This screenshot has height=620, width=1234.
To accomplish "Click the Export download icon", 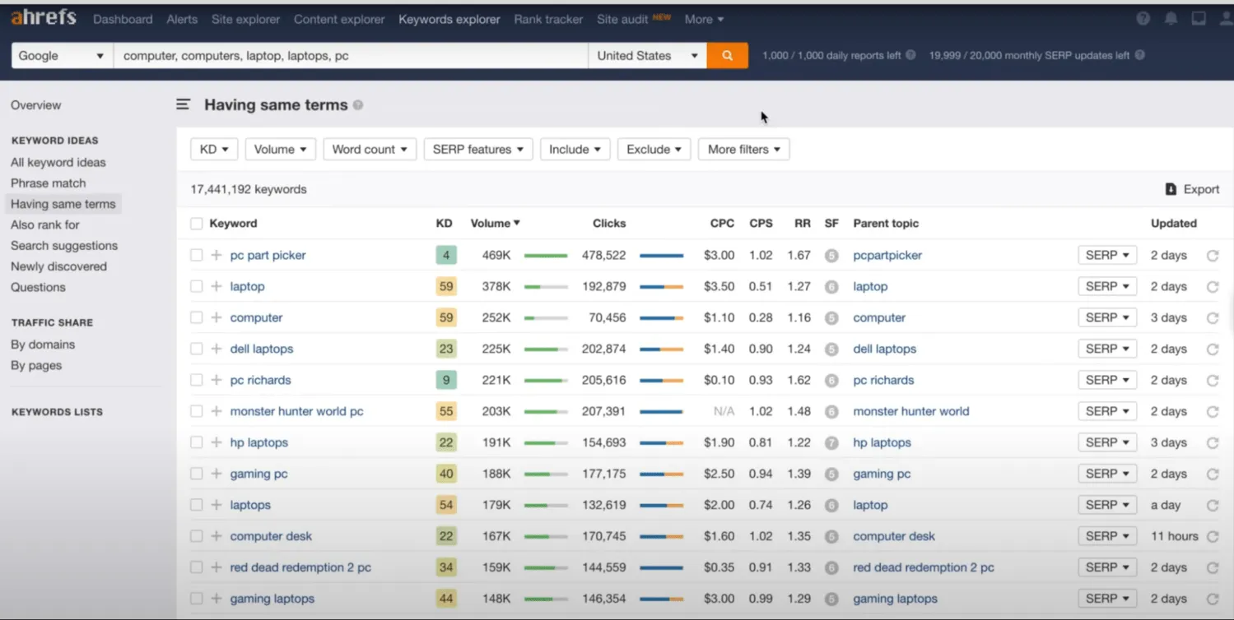I will click(x=1171, y=189).
